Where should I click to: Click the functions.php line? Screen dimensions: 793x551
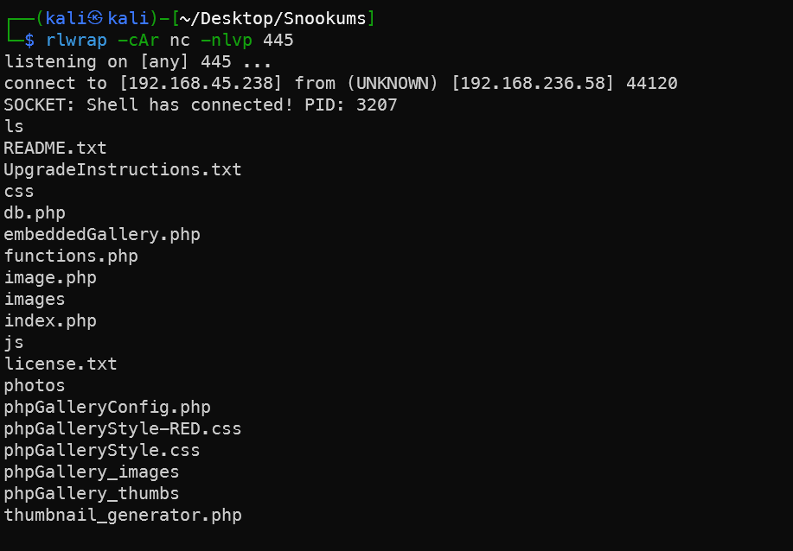pyautogui.click(x=71, y=256)
